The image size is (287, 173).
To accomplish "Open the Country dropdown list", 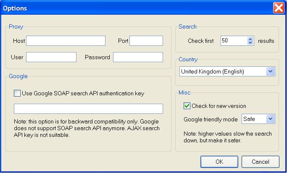I will [x=270, y=72].
